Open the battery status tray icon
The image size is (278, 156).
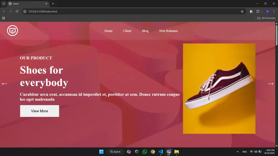(260, 152)
